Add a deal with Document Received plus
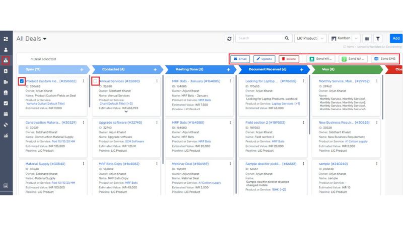Image resolution: width=403 pixels, height=226 pixels. pyautogui.click(x=301, y=70)
